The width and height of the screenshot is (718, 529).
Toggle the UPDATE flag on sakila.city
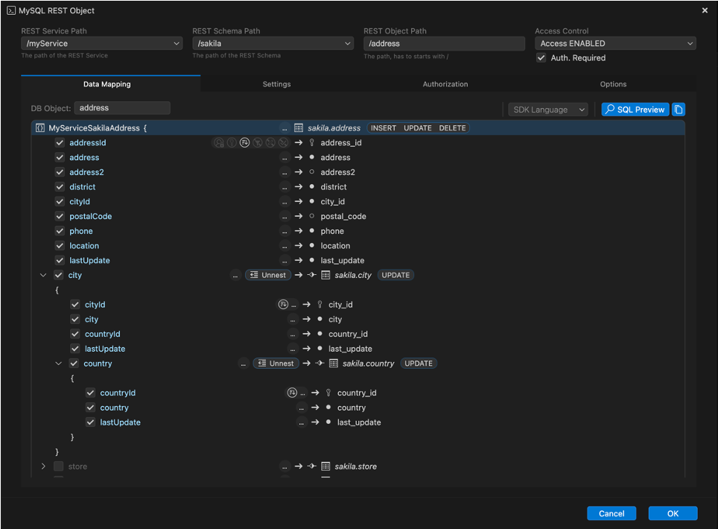point(395,275)
